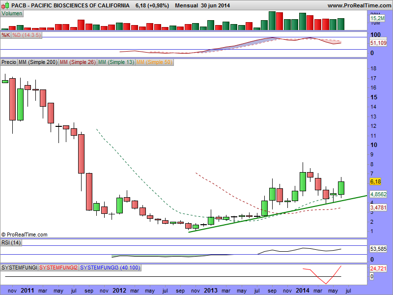Viewport: 393px width, 295px height.
Task: Click the green ascending trendline
Action: [x=278, y=214]
